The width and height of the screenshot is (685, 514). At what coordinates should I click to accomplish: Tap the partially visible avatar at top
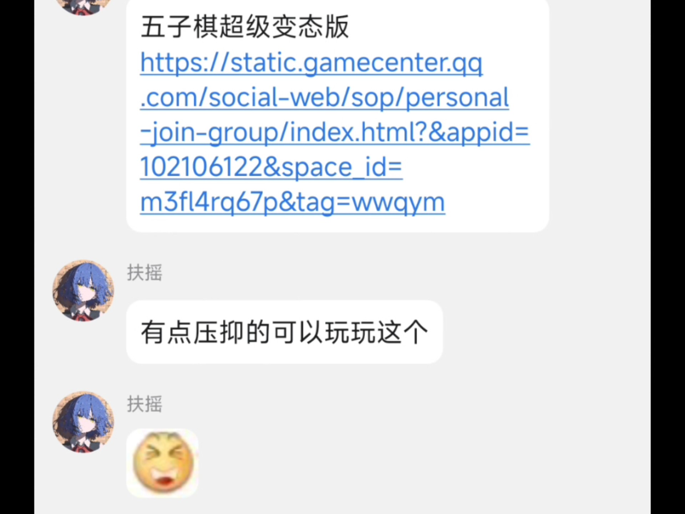coord(83,6)
